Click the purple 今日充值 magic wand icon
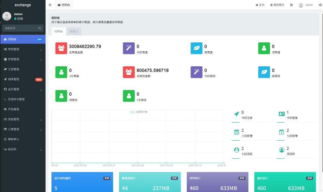 coord(129,48)
